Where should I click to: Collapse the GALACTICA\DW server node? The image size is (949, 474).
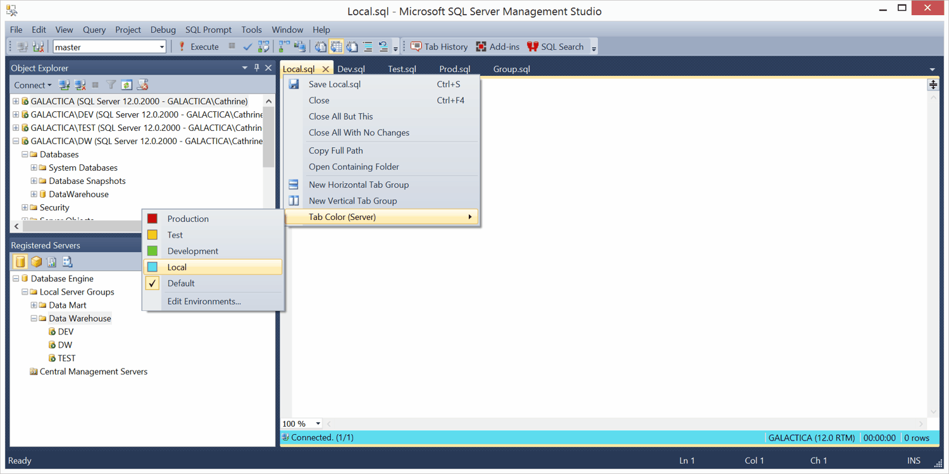(x=16, y=141)
